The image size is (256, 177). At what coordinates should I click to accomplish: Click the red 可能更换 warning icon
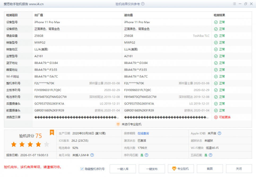tap(216, 117)
